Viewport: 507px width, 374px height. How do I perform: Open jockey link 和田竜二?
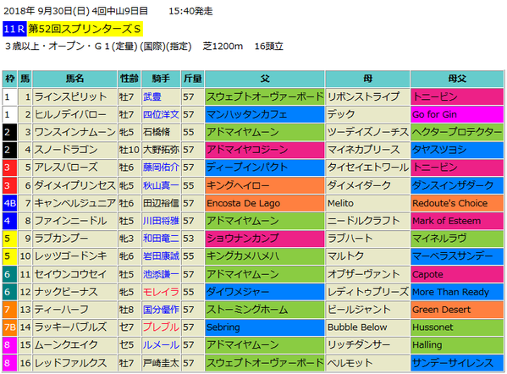161,239
